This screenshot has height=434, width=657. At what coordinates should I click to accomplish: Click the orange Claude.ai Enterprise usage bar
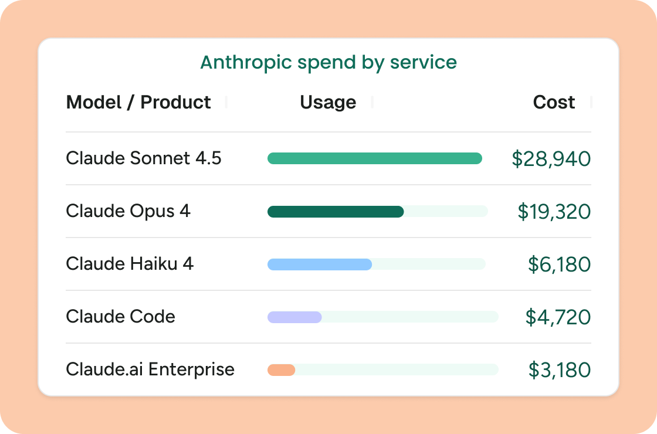pos(281,370)
